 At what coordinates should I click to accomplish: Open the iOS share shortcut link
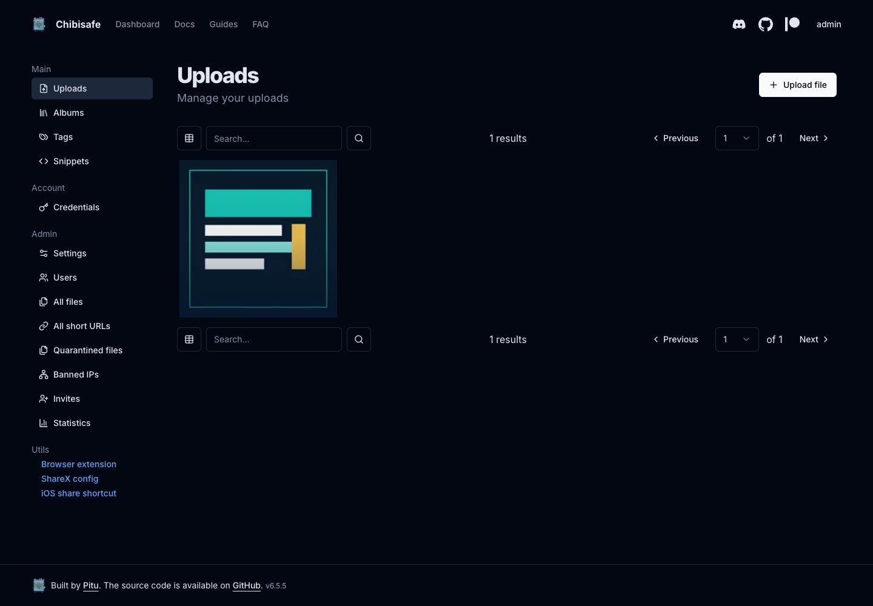click(x=79, y=493)
